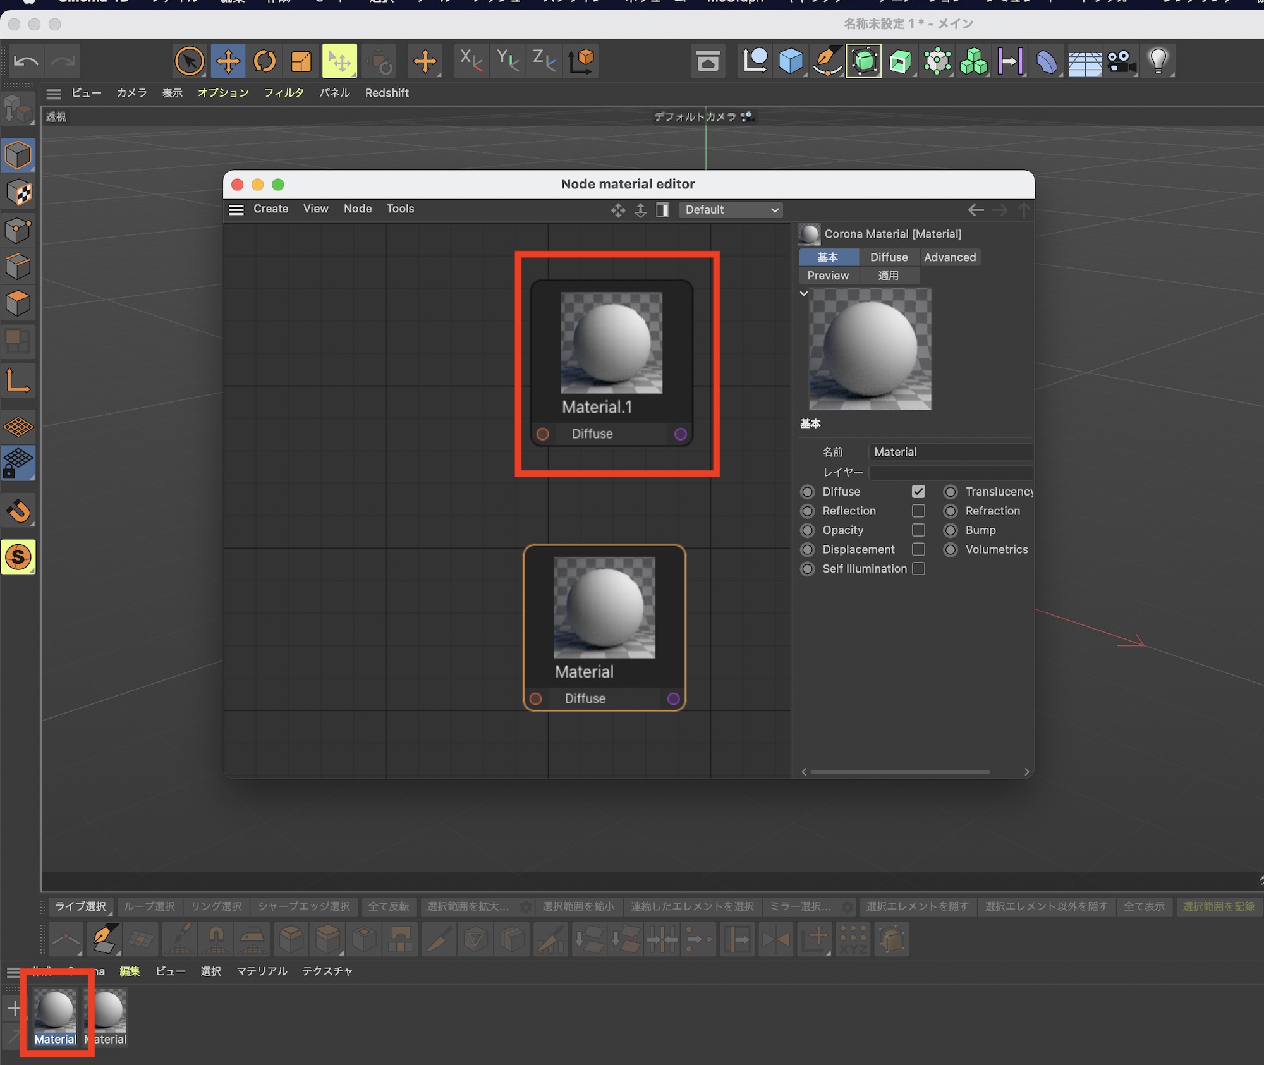Open the Default layout dropdown
The image size is (1264, 1065).
731,210
